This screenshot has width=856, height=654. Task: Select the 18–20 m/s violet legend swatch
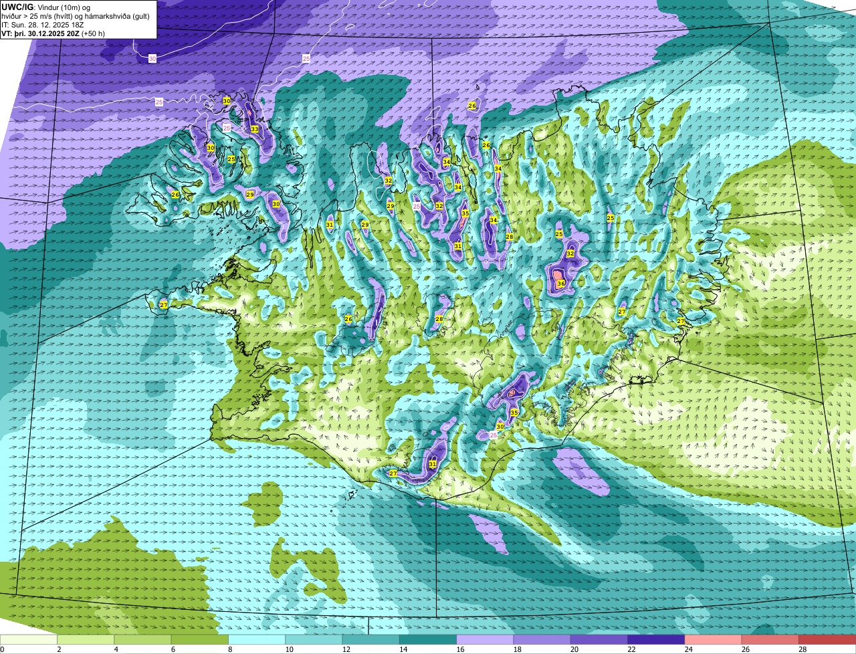tap(542, 639)
